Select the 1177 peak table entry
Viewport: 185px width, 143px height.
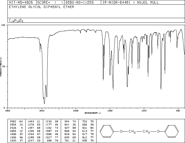coord(52,125)
